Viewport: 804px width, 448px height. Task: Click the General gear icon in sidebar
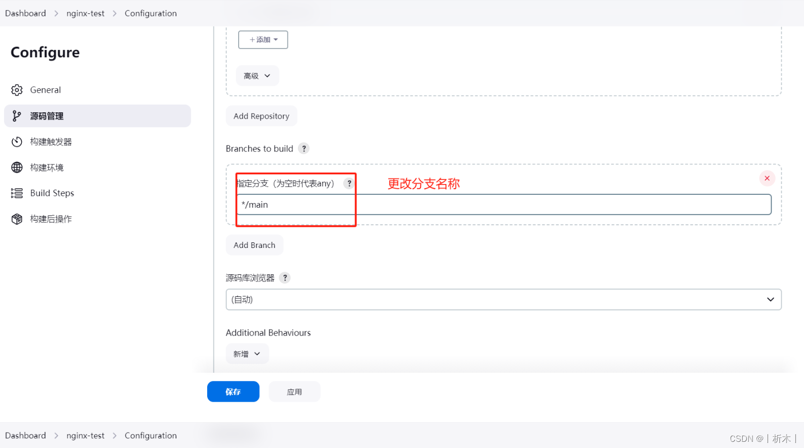click(x=17, y=90)
